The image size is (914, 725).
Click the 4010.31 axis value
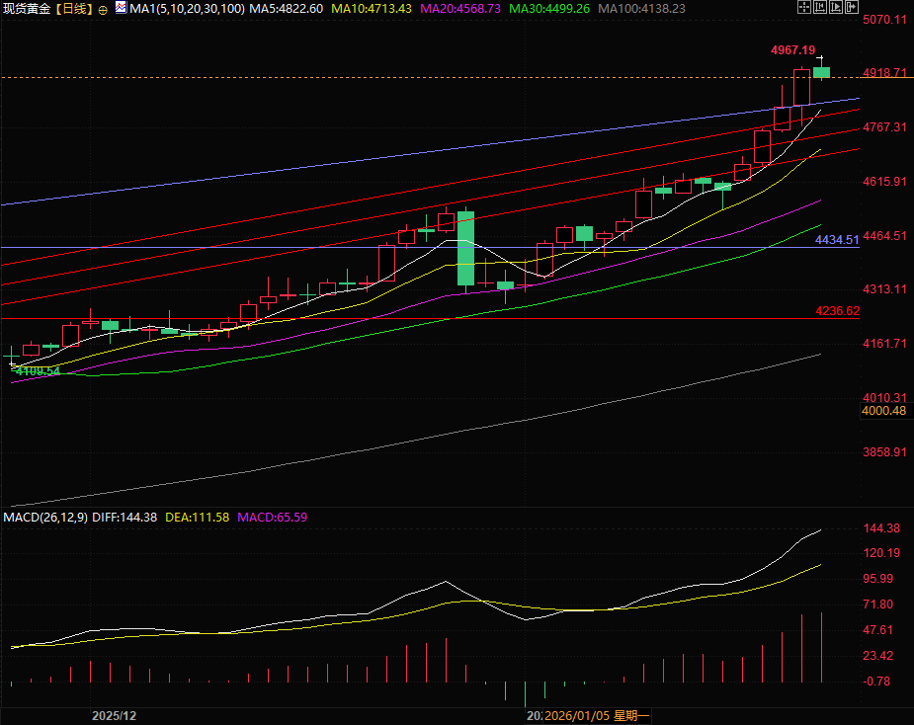coord(885,397)
